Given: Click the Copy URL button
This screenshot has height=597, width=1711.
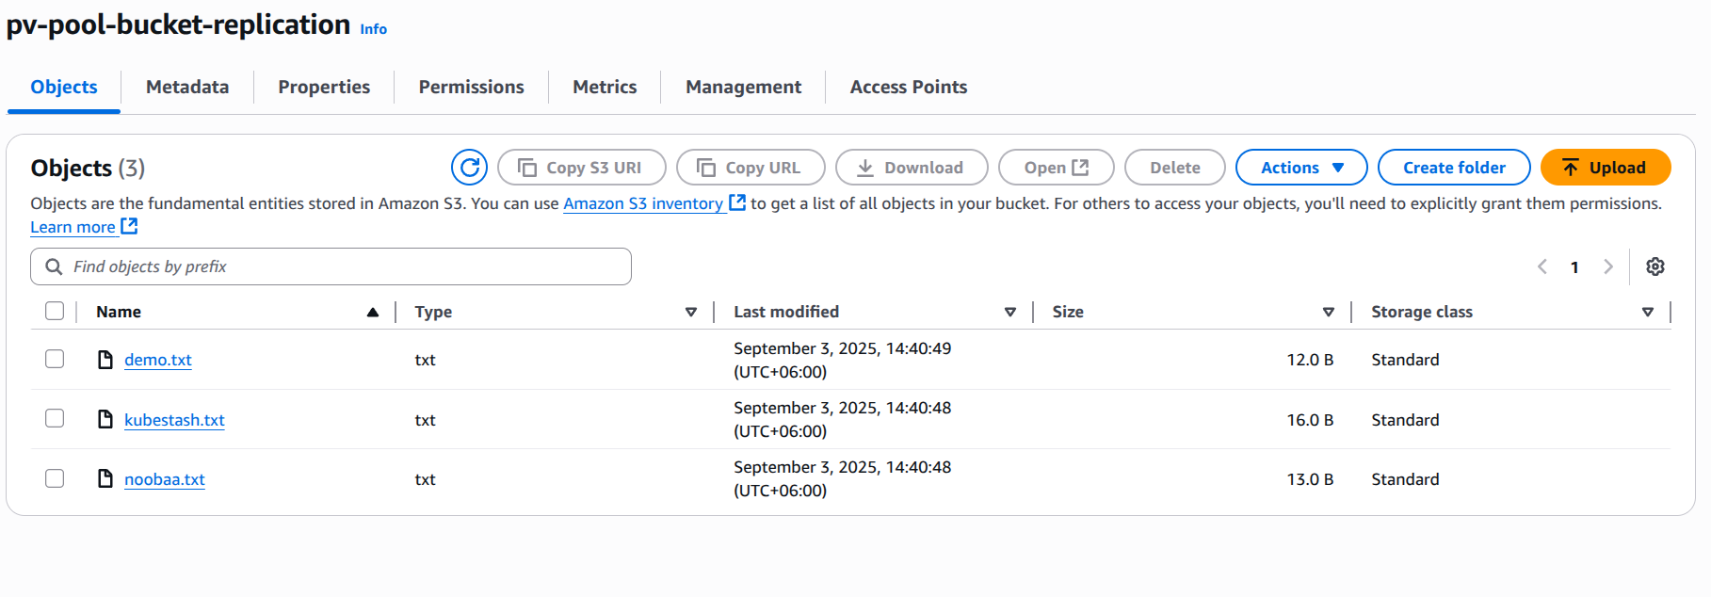Looking at the screenshot, I should click(750, 168).
